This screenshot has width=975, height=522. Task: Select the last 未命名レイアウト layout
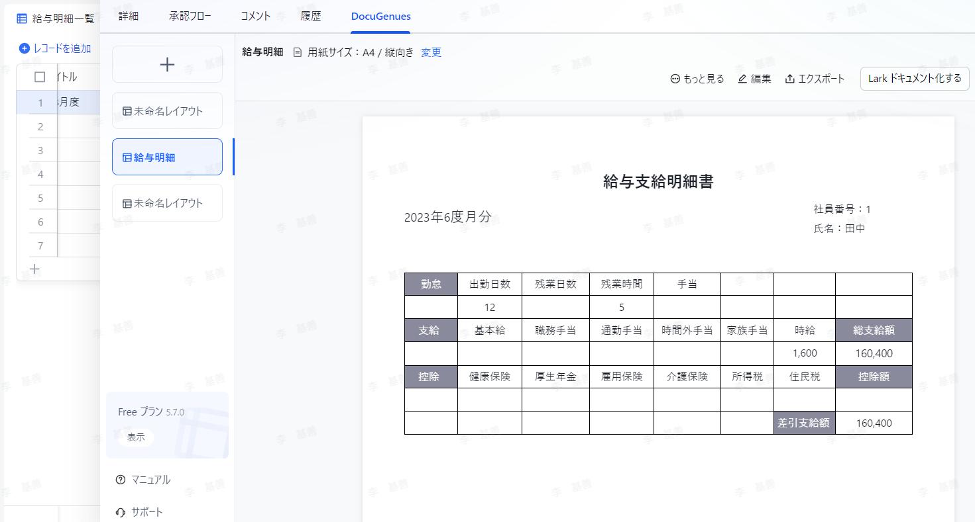tap(167, 202)
